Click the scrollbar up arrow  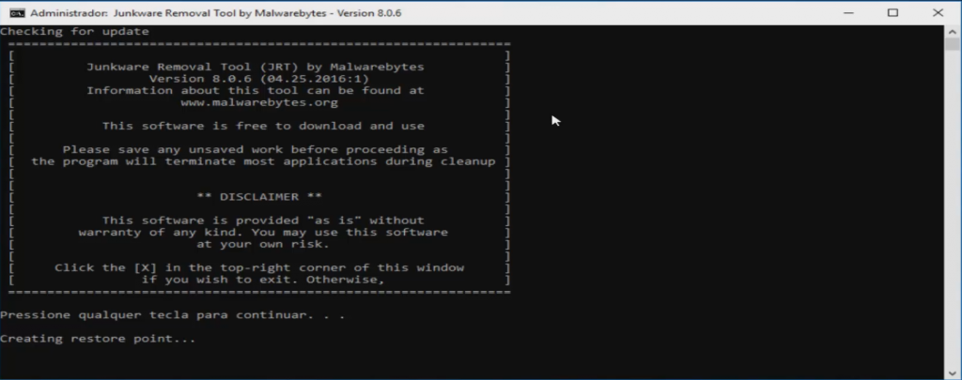pyautogui.click(x=953, y=31)
